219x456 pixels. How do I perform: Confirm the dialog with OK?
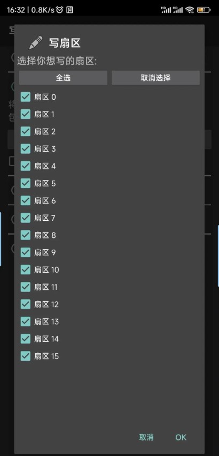[181, 437]
